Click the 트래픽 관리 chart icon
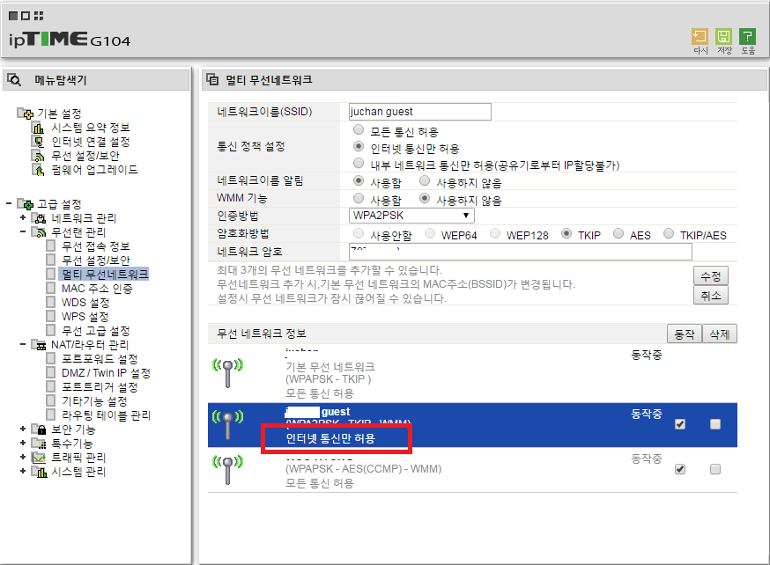Image resolution: width=770 pixels, height=565 pixels. tap(39, 458)
